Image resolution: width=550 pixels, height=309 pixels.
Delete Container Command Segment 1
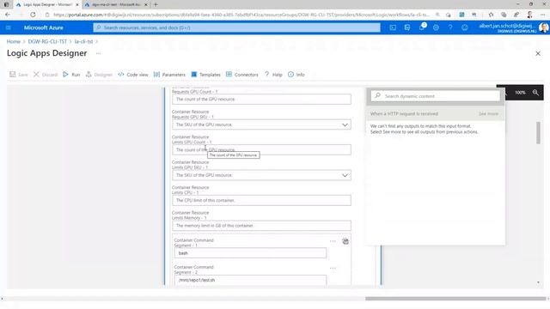[345, 241]
